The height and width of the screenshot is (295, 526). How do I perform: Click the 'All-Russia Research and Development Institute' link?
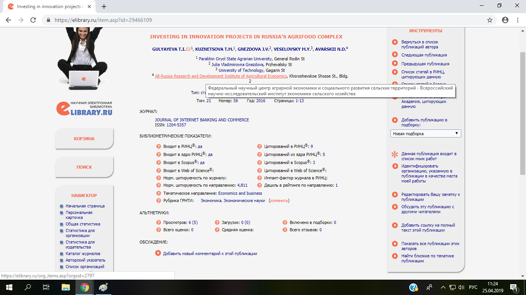click(x=221, y=76)
